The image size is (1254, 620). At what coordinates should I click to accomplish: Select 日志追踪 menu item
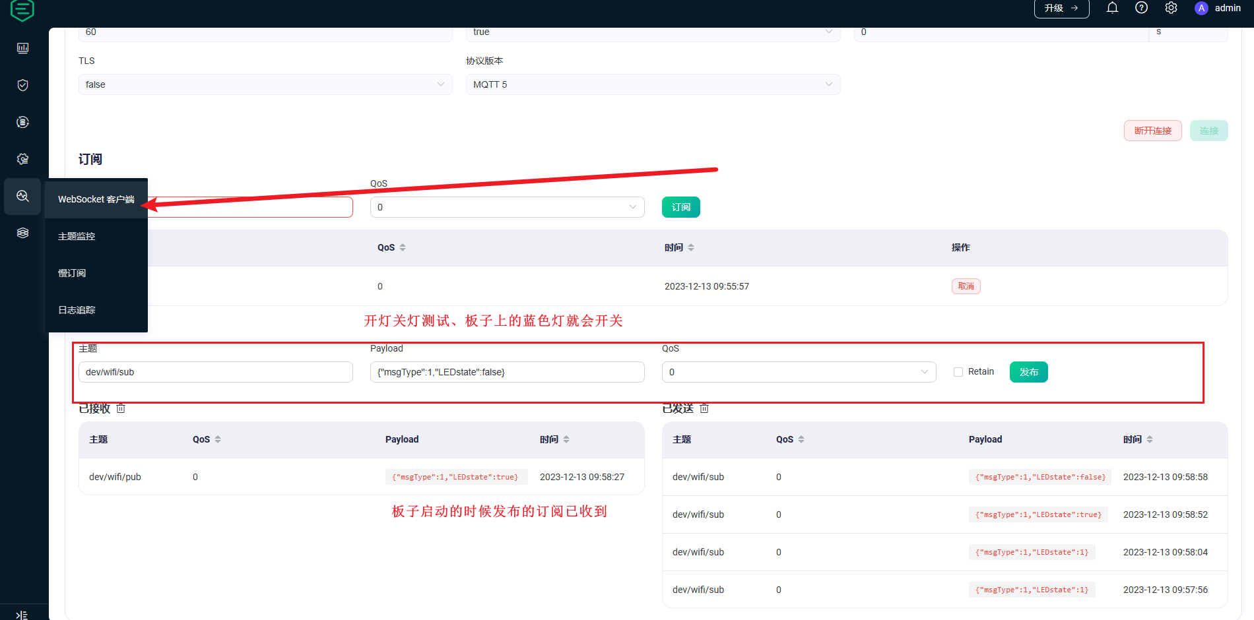click(96, 310)
